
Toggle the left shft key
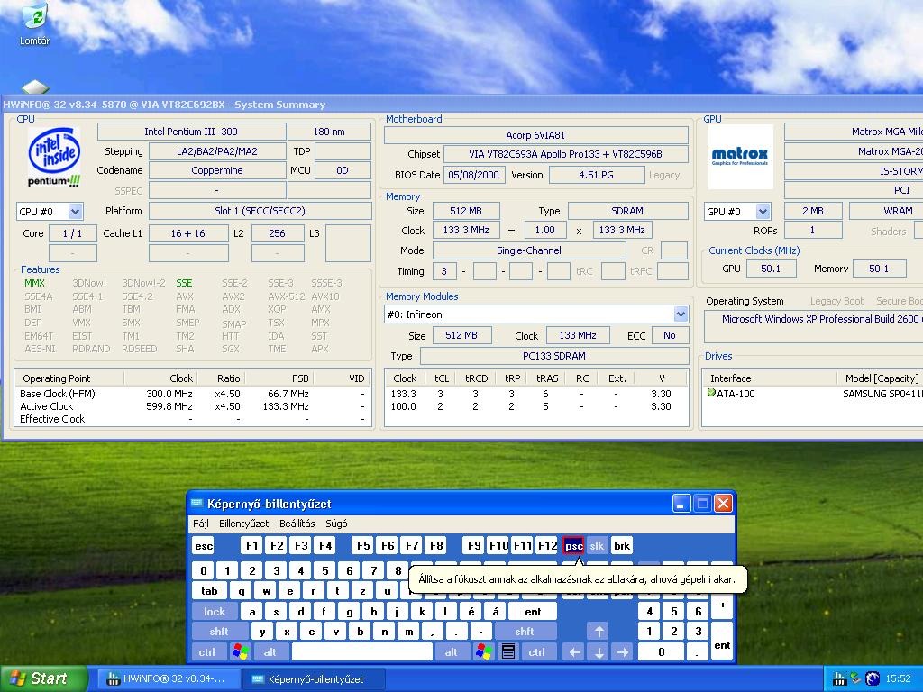pos(219,632)
